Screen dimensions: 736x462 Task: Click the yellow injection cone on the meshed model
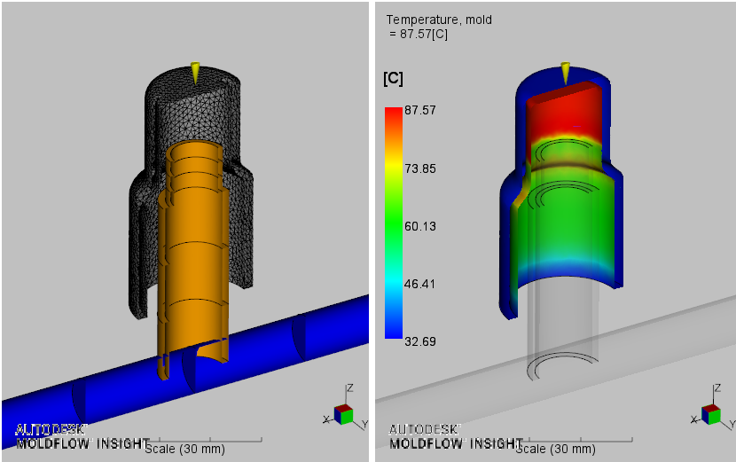pyautogui.click(x=195, y=72)
